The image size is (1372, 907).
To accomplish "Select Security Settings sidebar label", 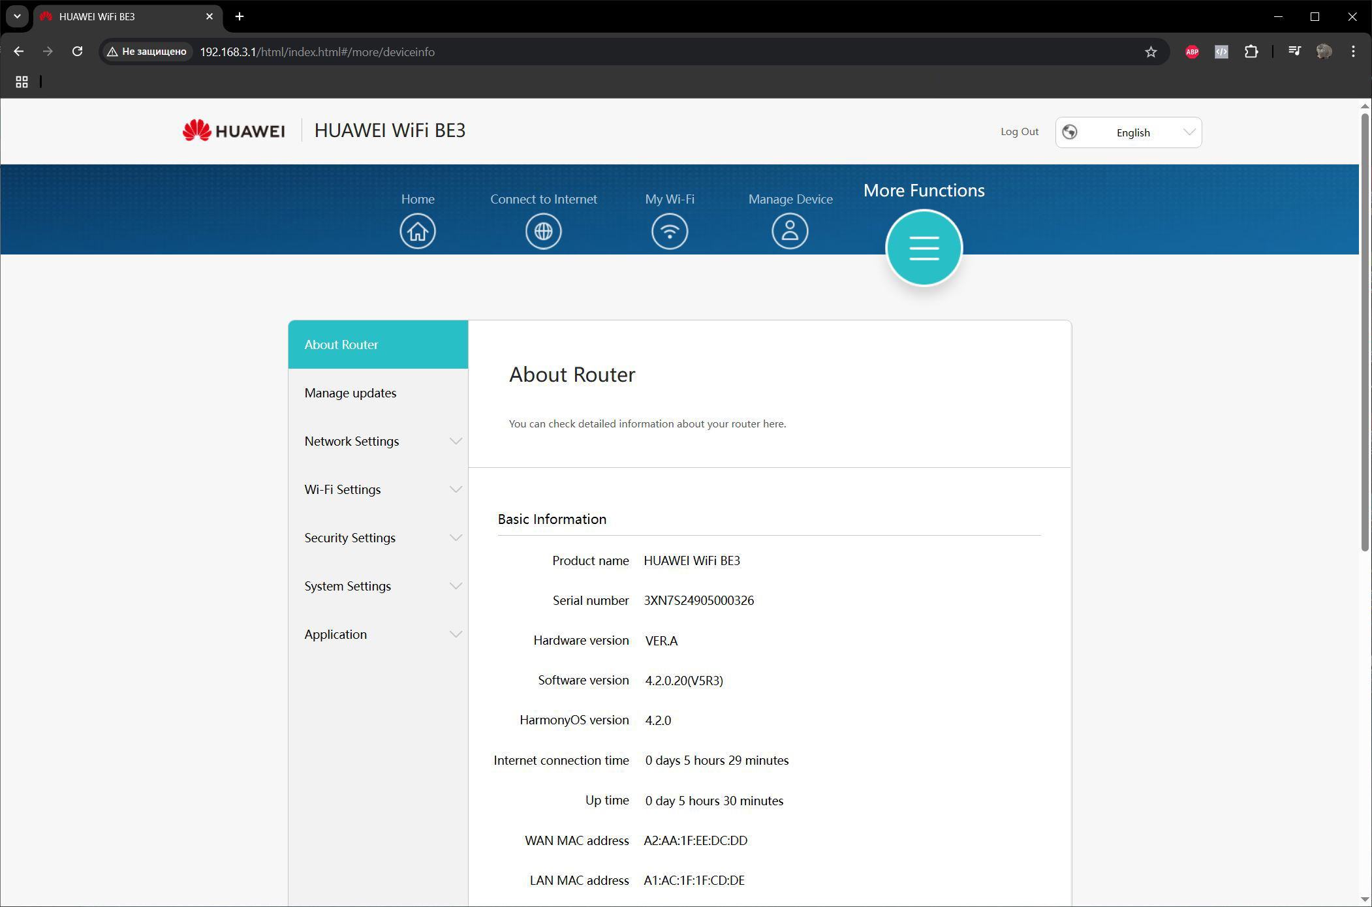I will pyautogui.click(x=350, y=538).
